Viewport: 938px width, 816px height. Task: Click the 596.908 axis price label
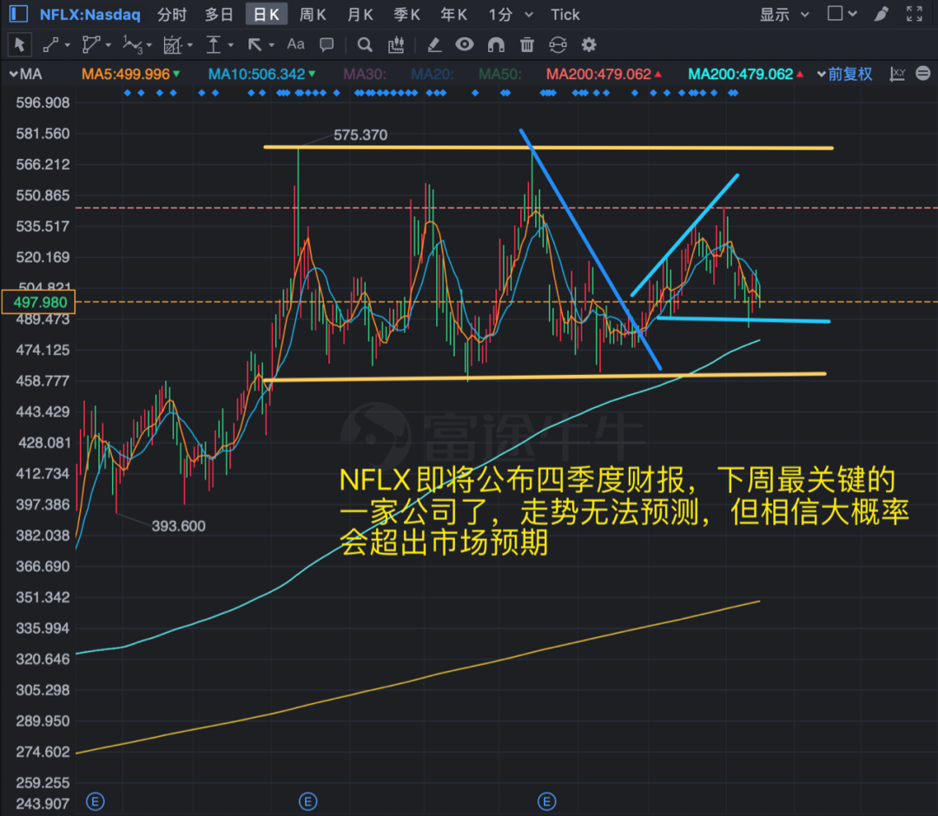[43, 102]
